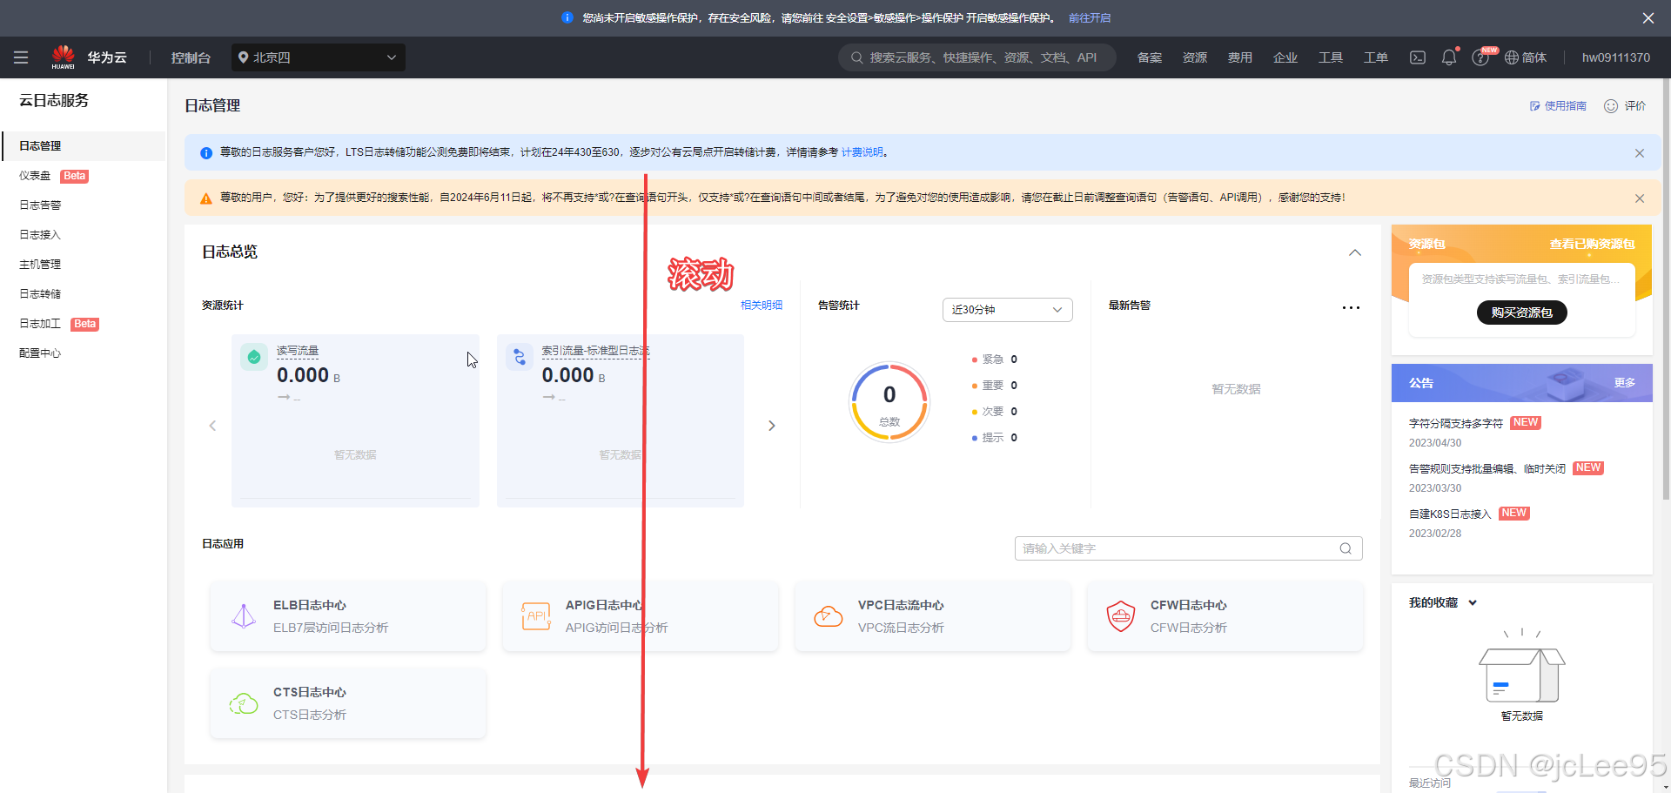Focus the top cloud services search box

977,57
